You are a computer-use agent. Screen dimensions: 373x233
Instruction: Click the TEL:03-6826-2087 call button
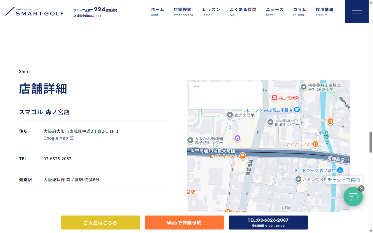(x=268, y=223)
